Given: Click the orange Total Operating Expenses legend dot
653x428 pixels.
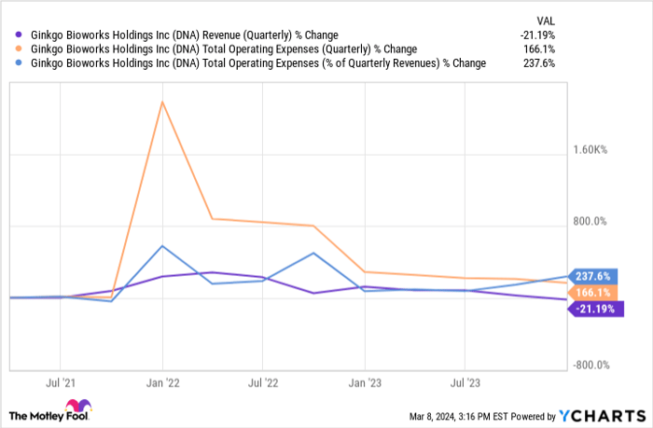Looking at the screenshot, I should point(19,48).
